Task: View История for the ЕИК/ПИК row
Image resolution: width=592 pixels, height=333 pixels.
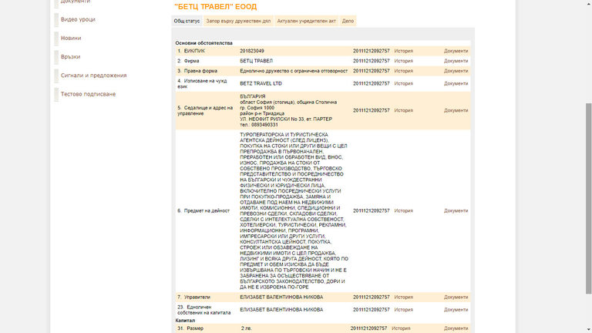Action: coord(403,51)
